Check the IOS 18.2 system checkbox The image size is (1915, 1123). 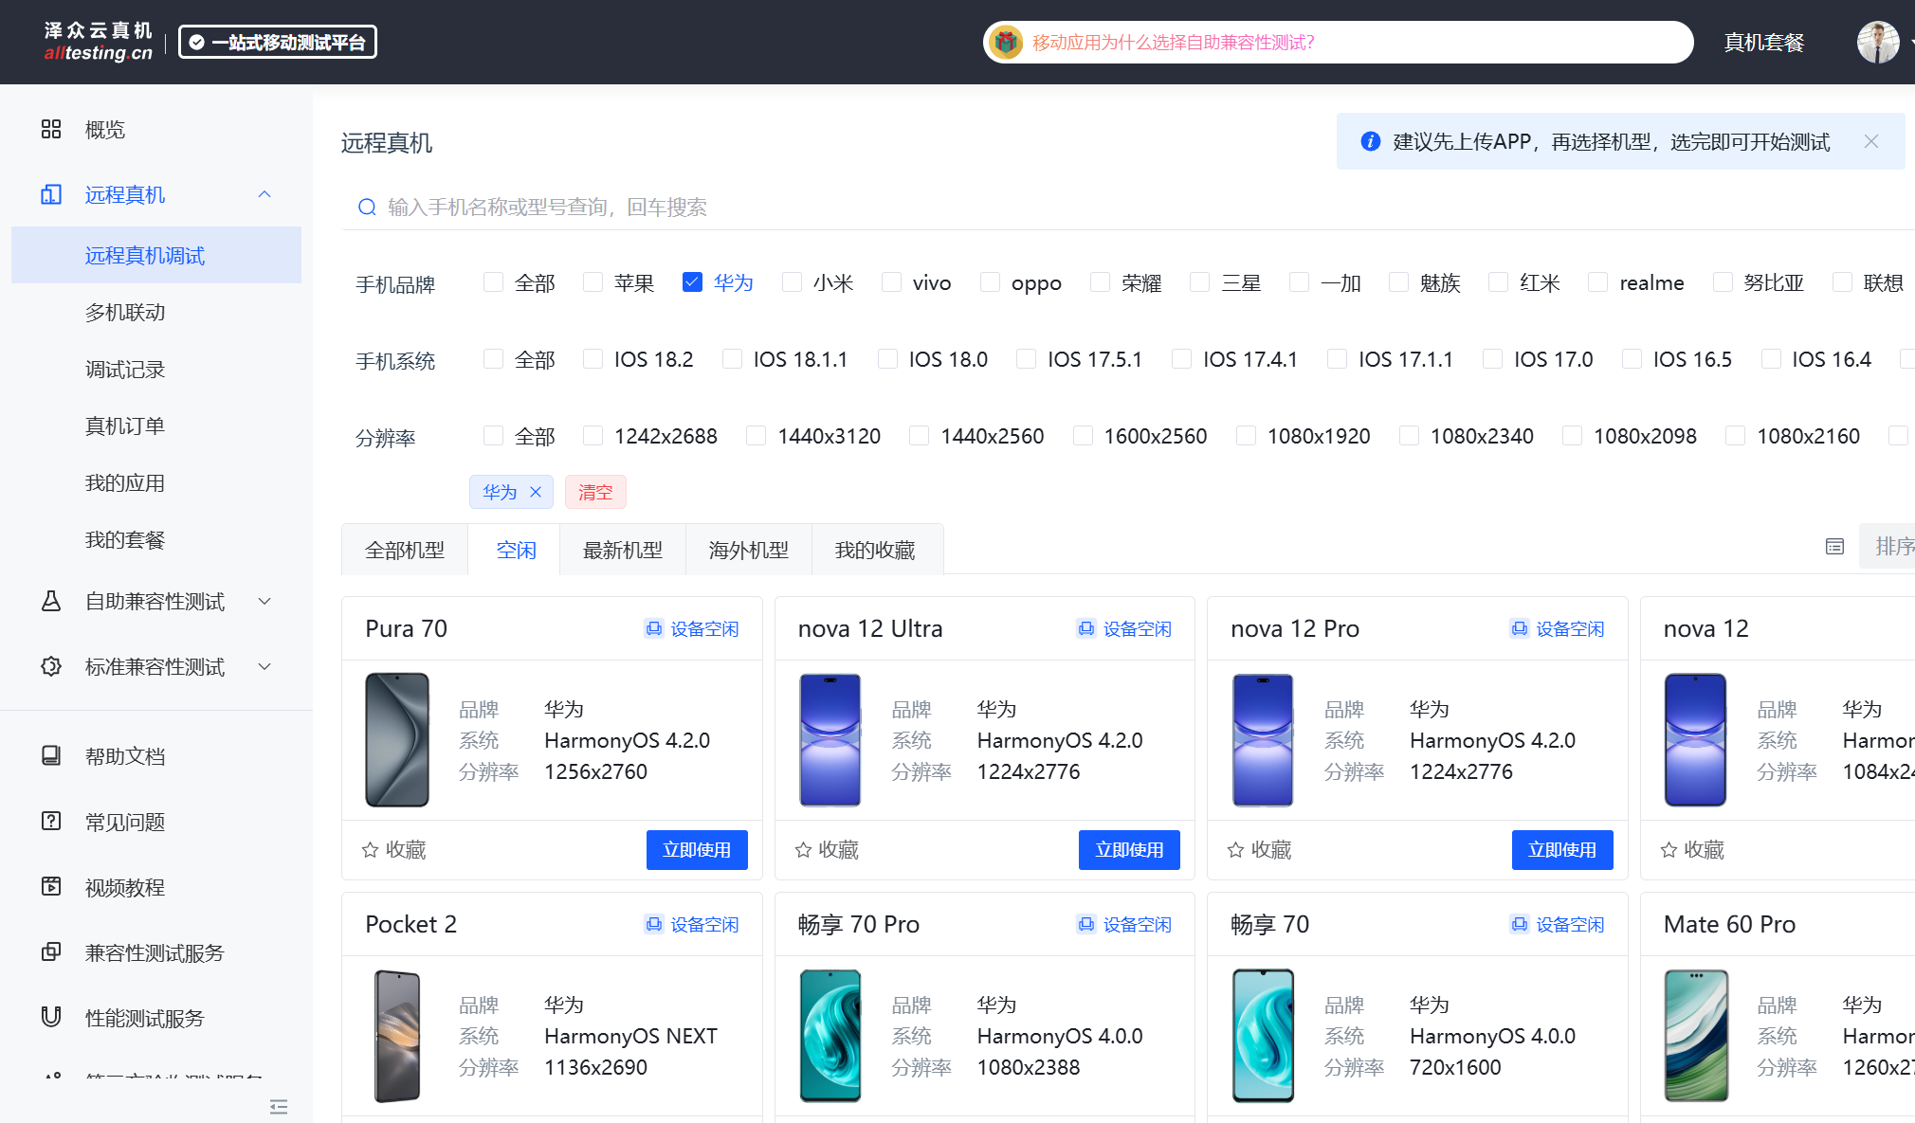coord(593,359)
